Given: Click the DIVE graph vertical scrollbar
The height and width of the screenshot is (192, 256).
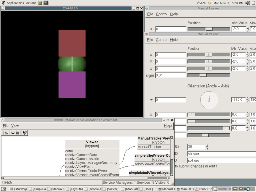Looking at the screenshot, I should coord(172,156).
